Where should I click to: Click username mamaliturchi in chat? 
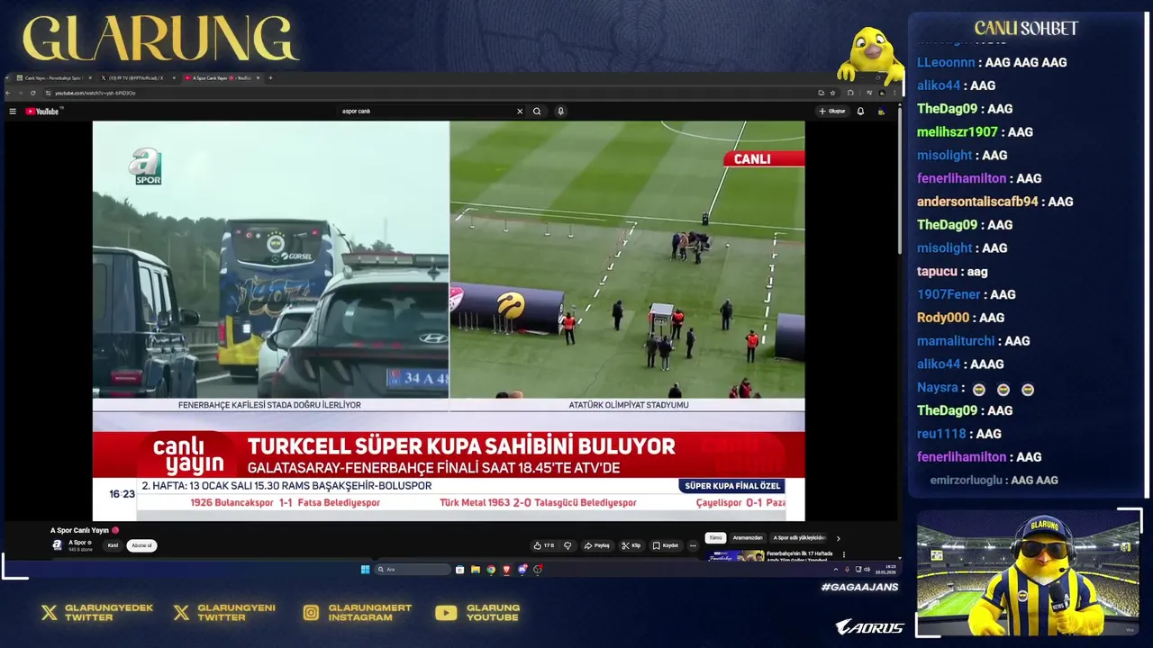pyautogui.click(x=956, y=341)
